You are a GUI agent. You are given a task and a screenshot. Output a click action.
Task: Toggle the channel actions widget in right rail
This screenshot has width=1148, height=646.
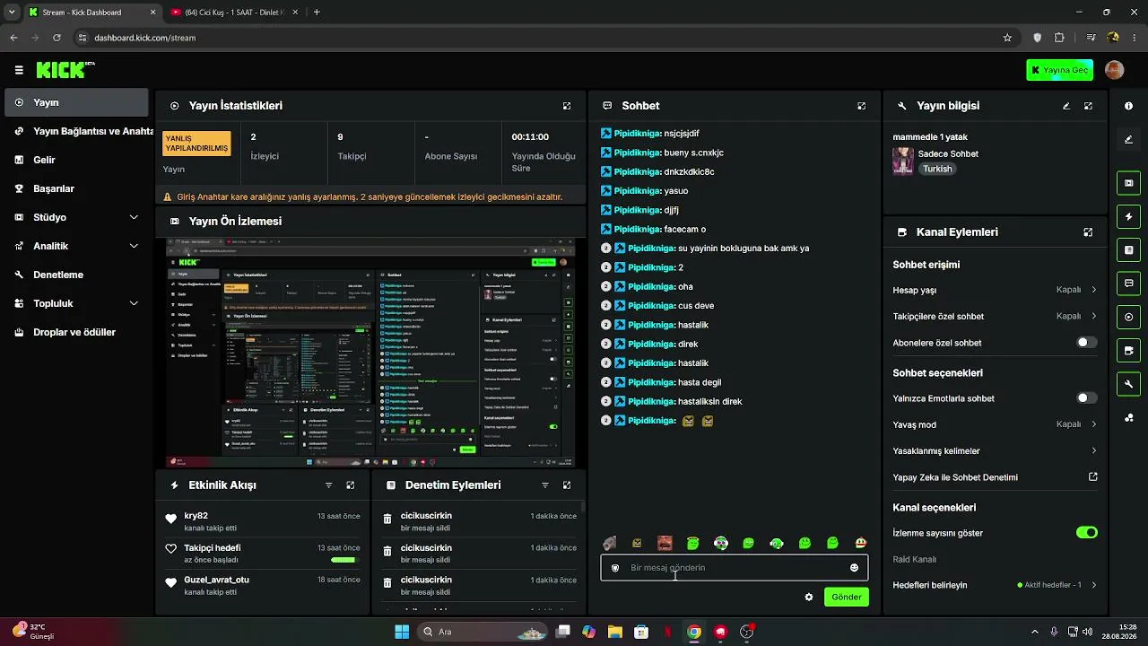pos(1128,351)
